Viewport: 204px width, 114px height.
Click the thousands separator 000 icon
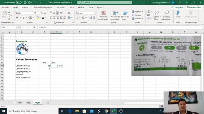[x=86, y=18]
